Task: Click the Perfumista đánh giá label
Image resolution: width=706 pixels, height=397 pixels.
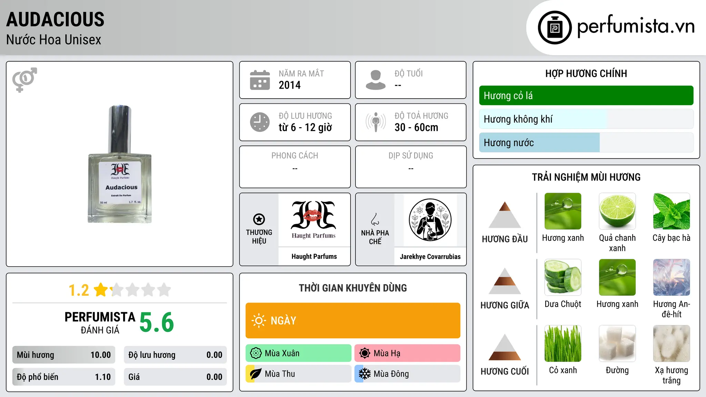Action: pos(100,323)
